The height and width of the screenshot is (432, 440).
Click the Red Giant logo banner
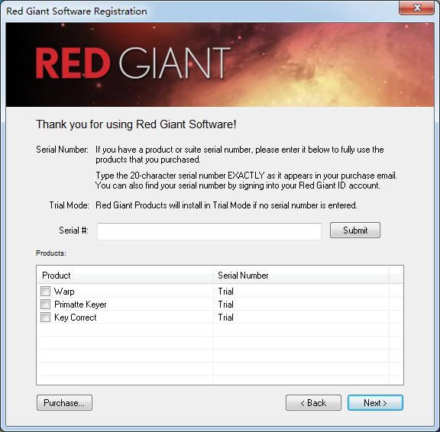[x=220, y=64]
